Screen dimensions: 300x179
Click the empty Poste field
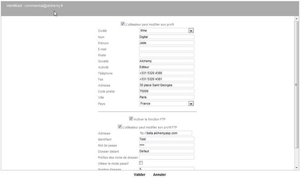167,55
